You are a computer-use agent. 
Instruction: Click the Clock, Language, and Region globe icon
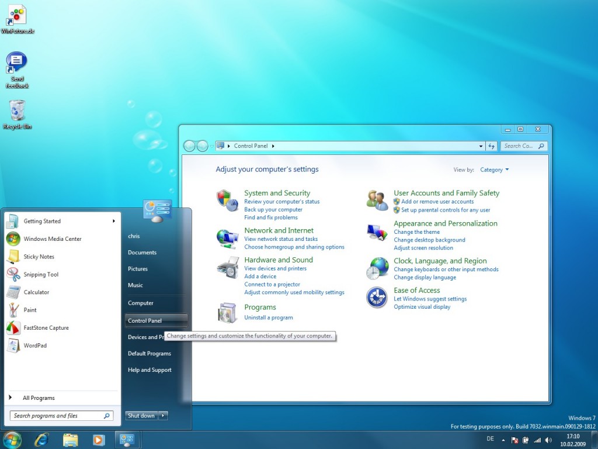377,268
